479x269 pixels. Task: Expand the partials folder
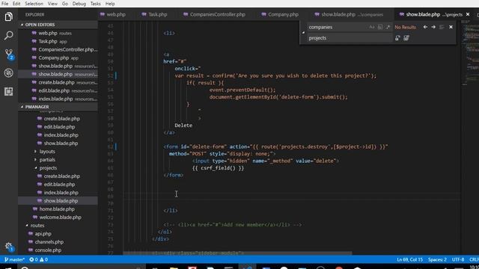[47, 160]
